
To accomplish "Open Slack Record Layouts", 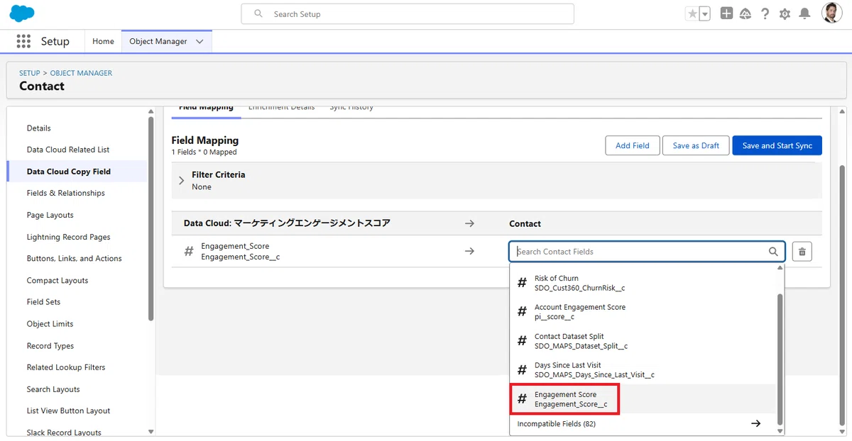I will pyautogui.click(x=64, y=432).
